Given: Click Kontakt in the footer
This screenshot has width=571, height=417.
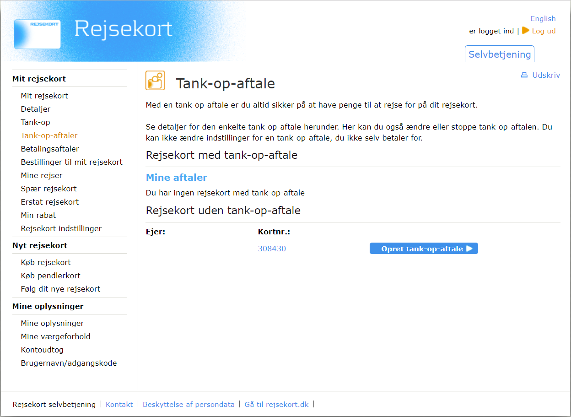Looking at the screenshot, I should 119,405.
